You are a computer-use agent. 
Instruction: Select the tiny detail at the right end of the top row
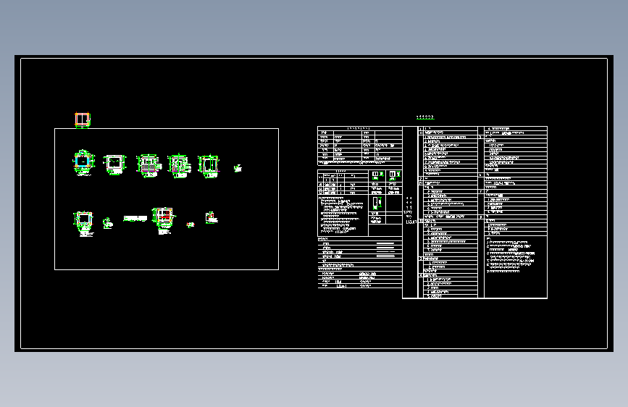pos(238,168)
